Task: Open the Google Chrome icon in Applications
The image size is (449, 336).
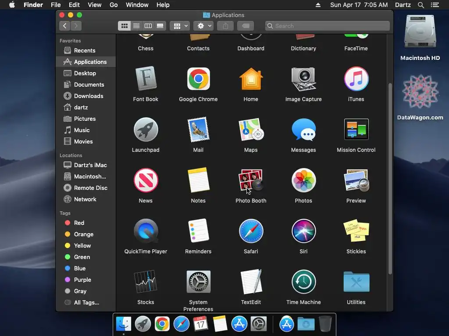Action: pos(198,79)
